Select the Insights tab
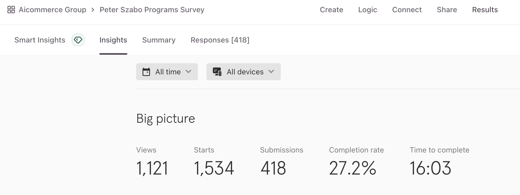The width and height of the screenshot is (520, 195). click(x=113, y=40)
